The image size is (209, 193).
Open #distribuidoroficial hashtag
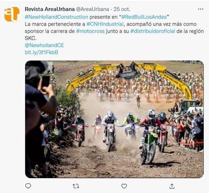(153, 31)
